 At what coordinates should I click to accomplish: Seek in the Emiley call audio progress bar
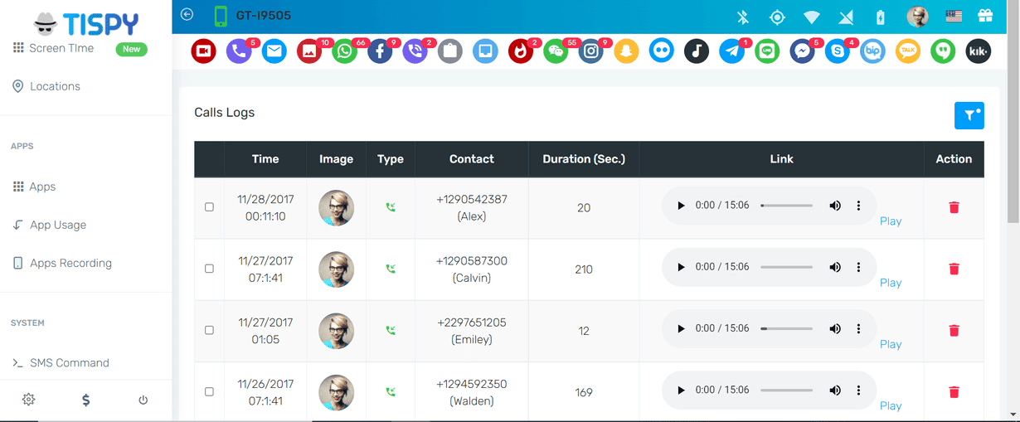[x=786, y=328]
